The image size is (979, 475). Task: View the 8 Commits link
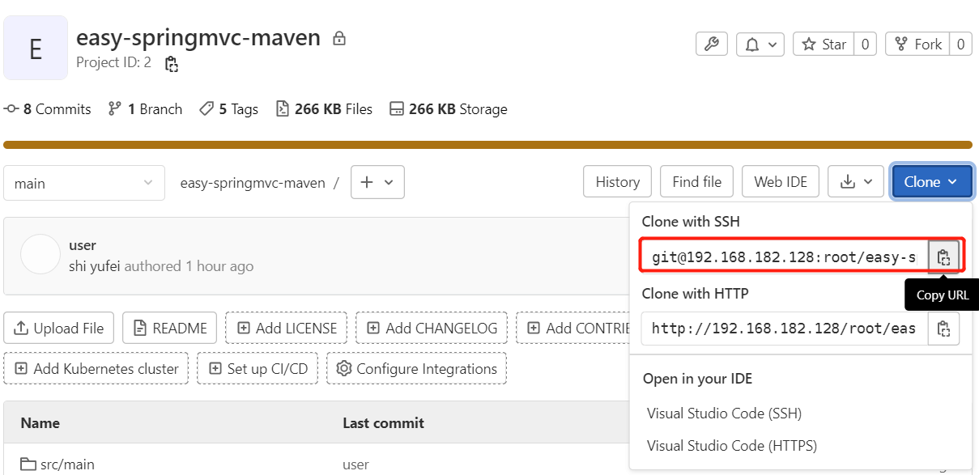coord(48,109)
